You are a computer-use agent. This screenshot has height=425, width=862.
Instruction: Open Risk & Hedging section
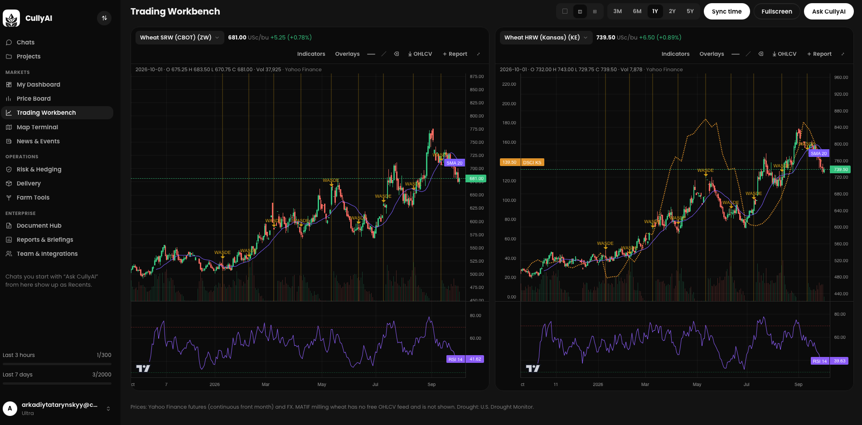pyautogui.click(x=57, y=169)
